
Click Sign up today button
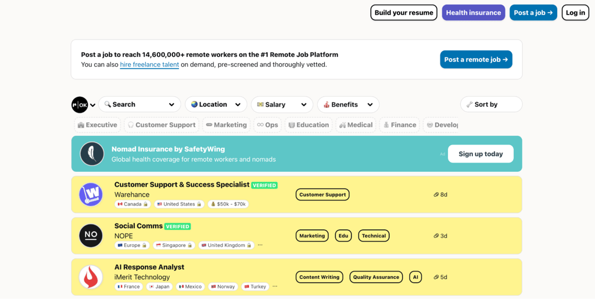pyautogui.click(x=481, y=154)
